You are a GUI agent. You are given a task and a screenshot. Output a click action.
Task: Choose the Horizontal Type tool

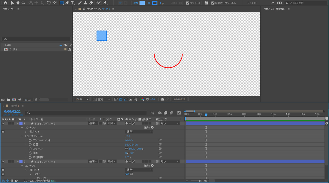(x=73, y=3)
